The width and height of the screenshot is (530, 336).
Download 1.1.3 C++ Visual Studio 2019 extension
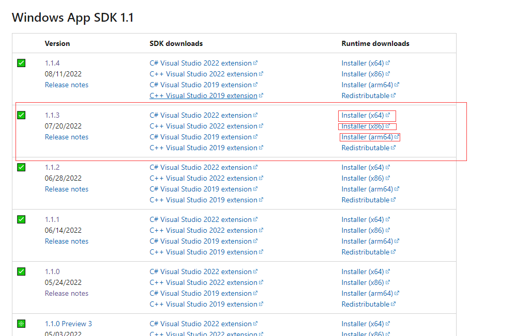coord(206,148)
